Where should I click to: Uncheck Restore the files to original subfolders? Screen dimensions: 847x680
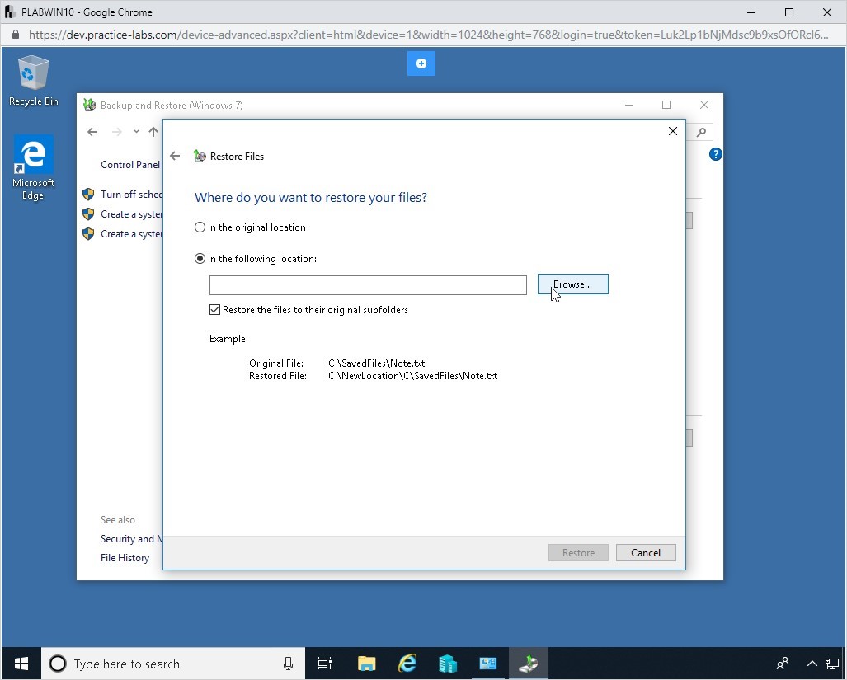(215, 310)
